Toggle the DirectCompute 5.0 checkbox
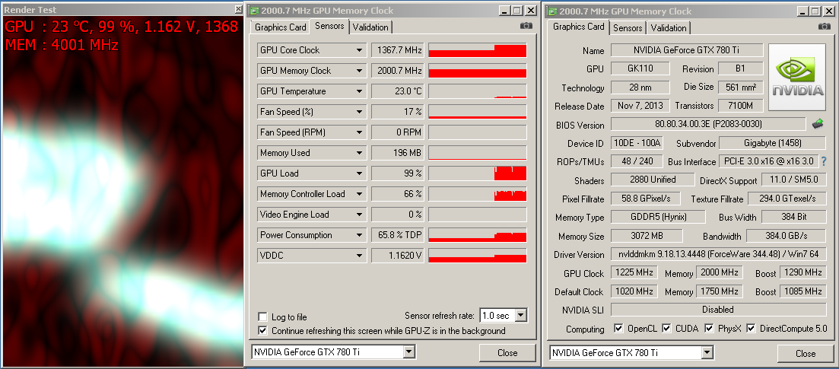 [x=751, y=328]
